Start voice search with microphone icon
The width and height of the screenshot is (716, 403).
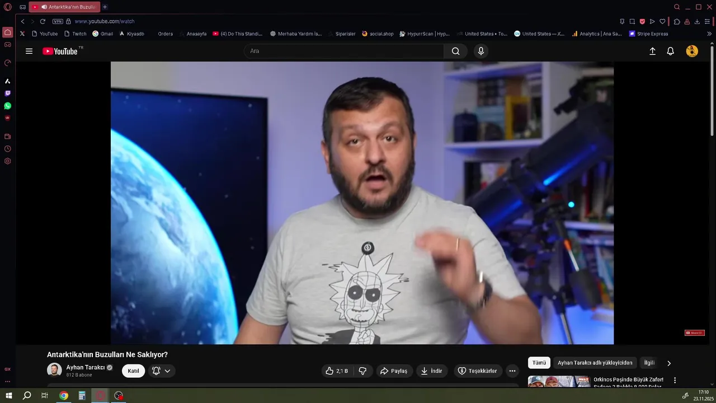[x=481, y=51]
